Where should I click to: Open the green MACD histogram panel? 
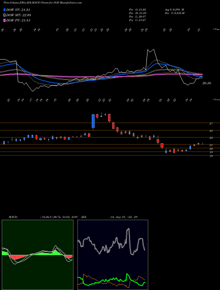pyautogui.click(x=37, y=255)
